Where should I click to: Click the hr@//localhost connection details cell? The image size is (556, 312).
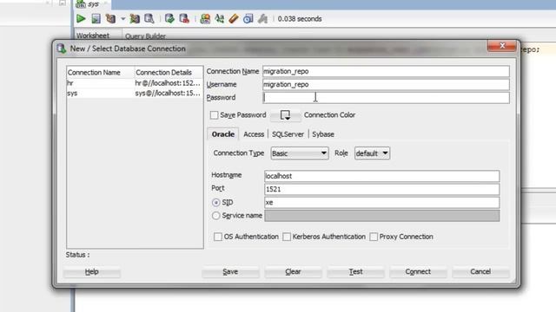click(x=168, y=83)
